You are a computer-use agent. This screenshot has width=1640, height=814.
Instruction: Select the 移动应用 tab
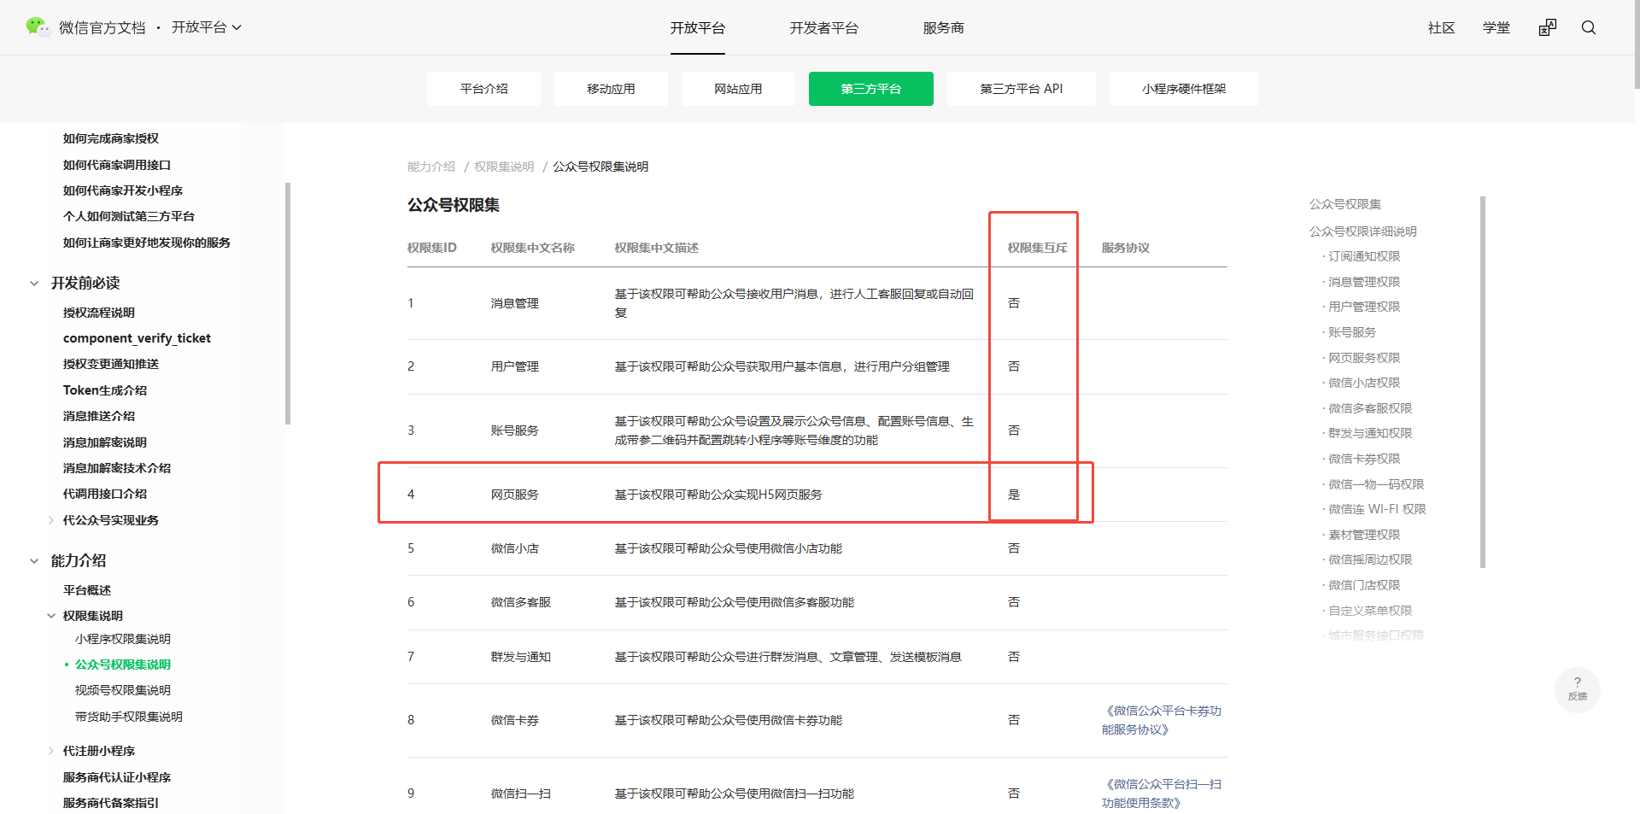[611, 89]
